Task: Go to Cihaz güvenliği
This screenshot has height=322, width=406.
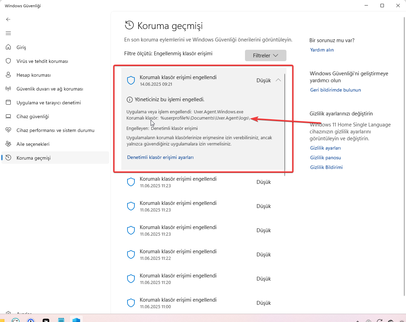Action: pyautogui.click(x=55, y=116)
